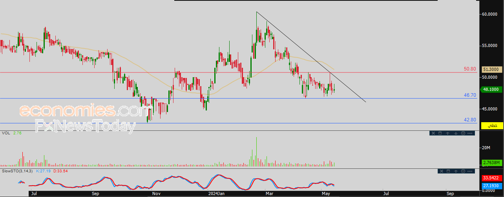This screenshot has width=504, height=197.
Task: Open SlowSTO panel more options dots
Action: (x=470, y=171)
